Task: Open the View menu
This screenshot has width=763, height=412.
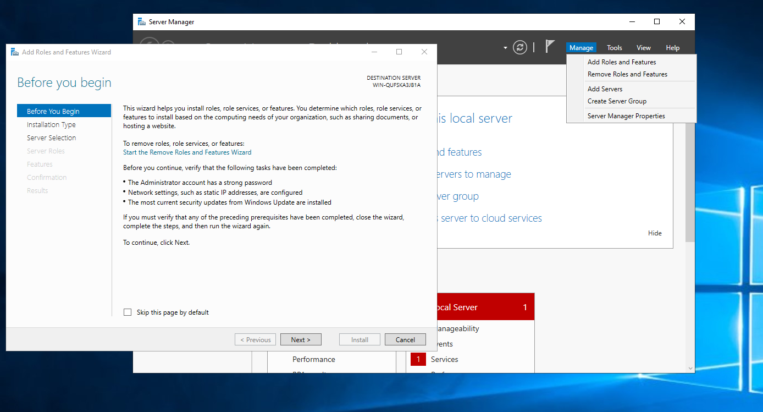Action: click(x=644, y=48)
